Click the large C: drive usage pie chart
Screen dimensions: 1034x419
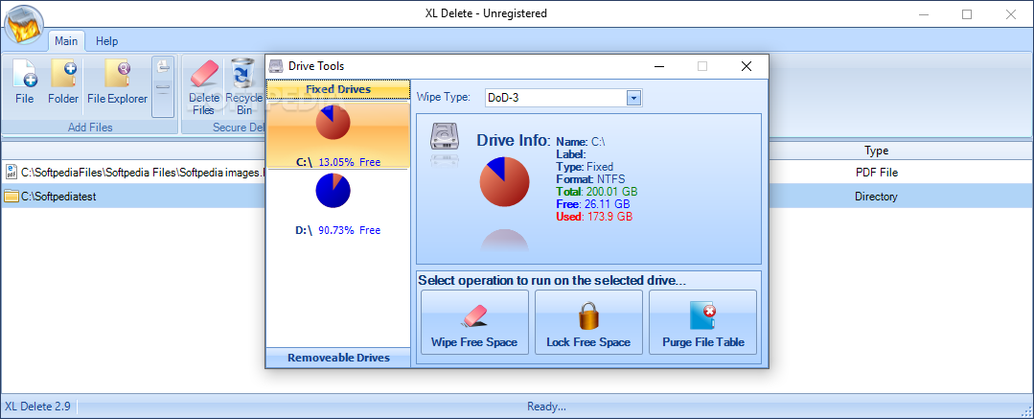tap(504, 181)
